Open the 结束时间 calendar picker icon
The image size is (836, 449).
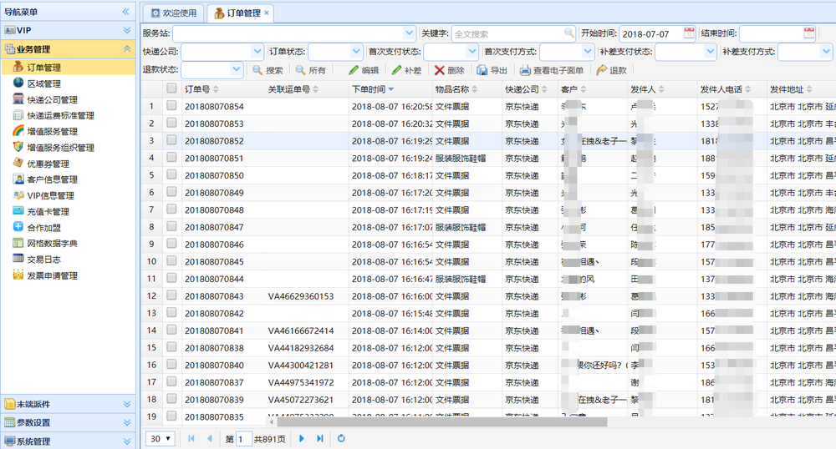(x=809, y=33)
